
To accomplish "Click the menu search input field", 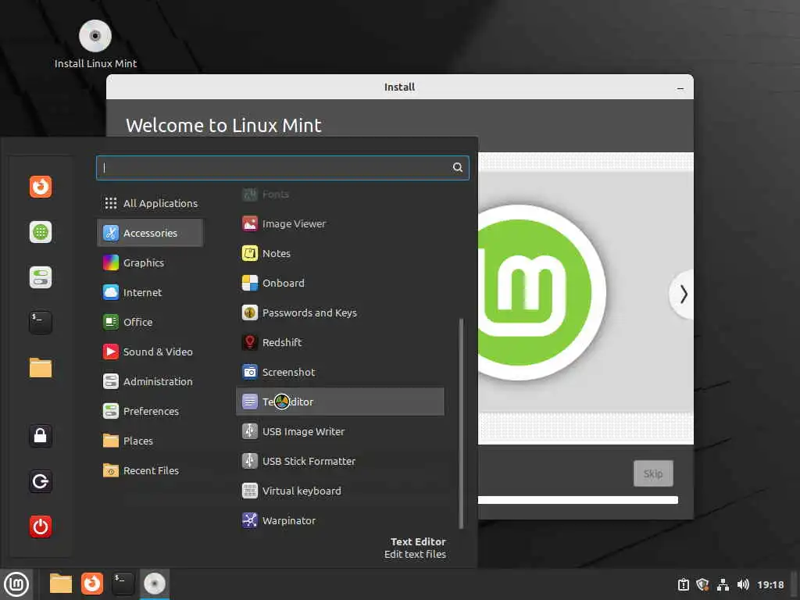I will 282,167.
